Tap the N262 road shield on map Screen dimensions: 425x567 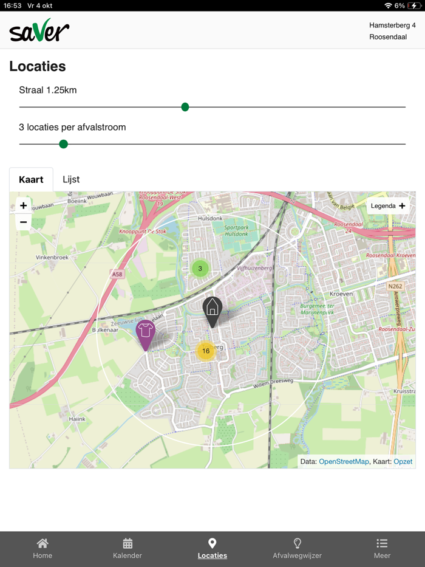pyautogui.click(x=395, y=286)
